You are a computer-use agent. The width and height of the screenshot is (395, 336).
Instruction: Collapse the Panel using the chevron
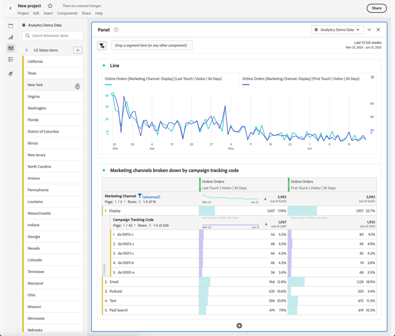pos(369,30)
